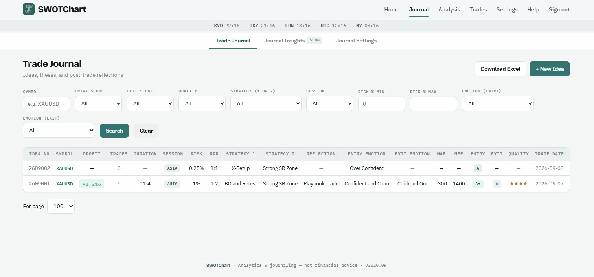
Task: Click the Download Excel button
Action: click(x=500, y=69)
